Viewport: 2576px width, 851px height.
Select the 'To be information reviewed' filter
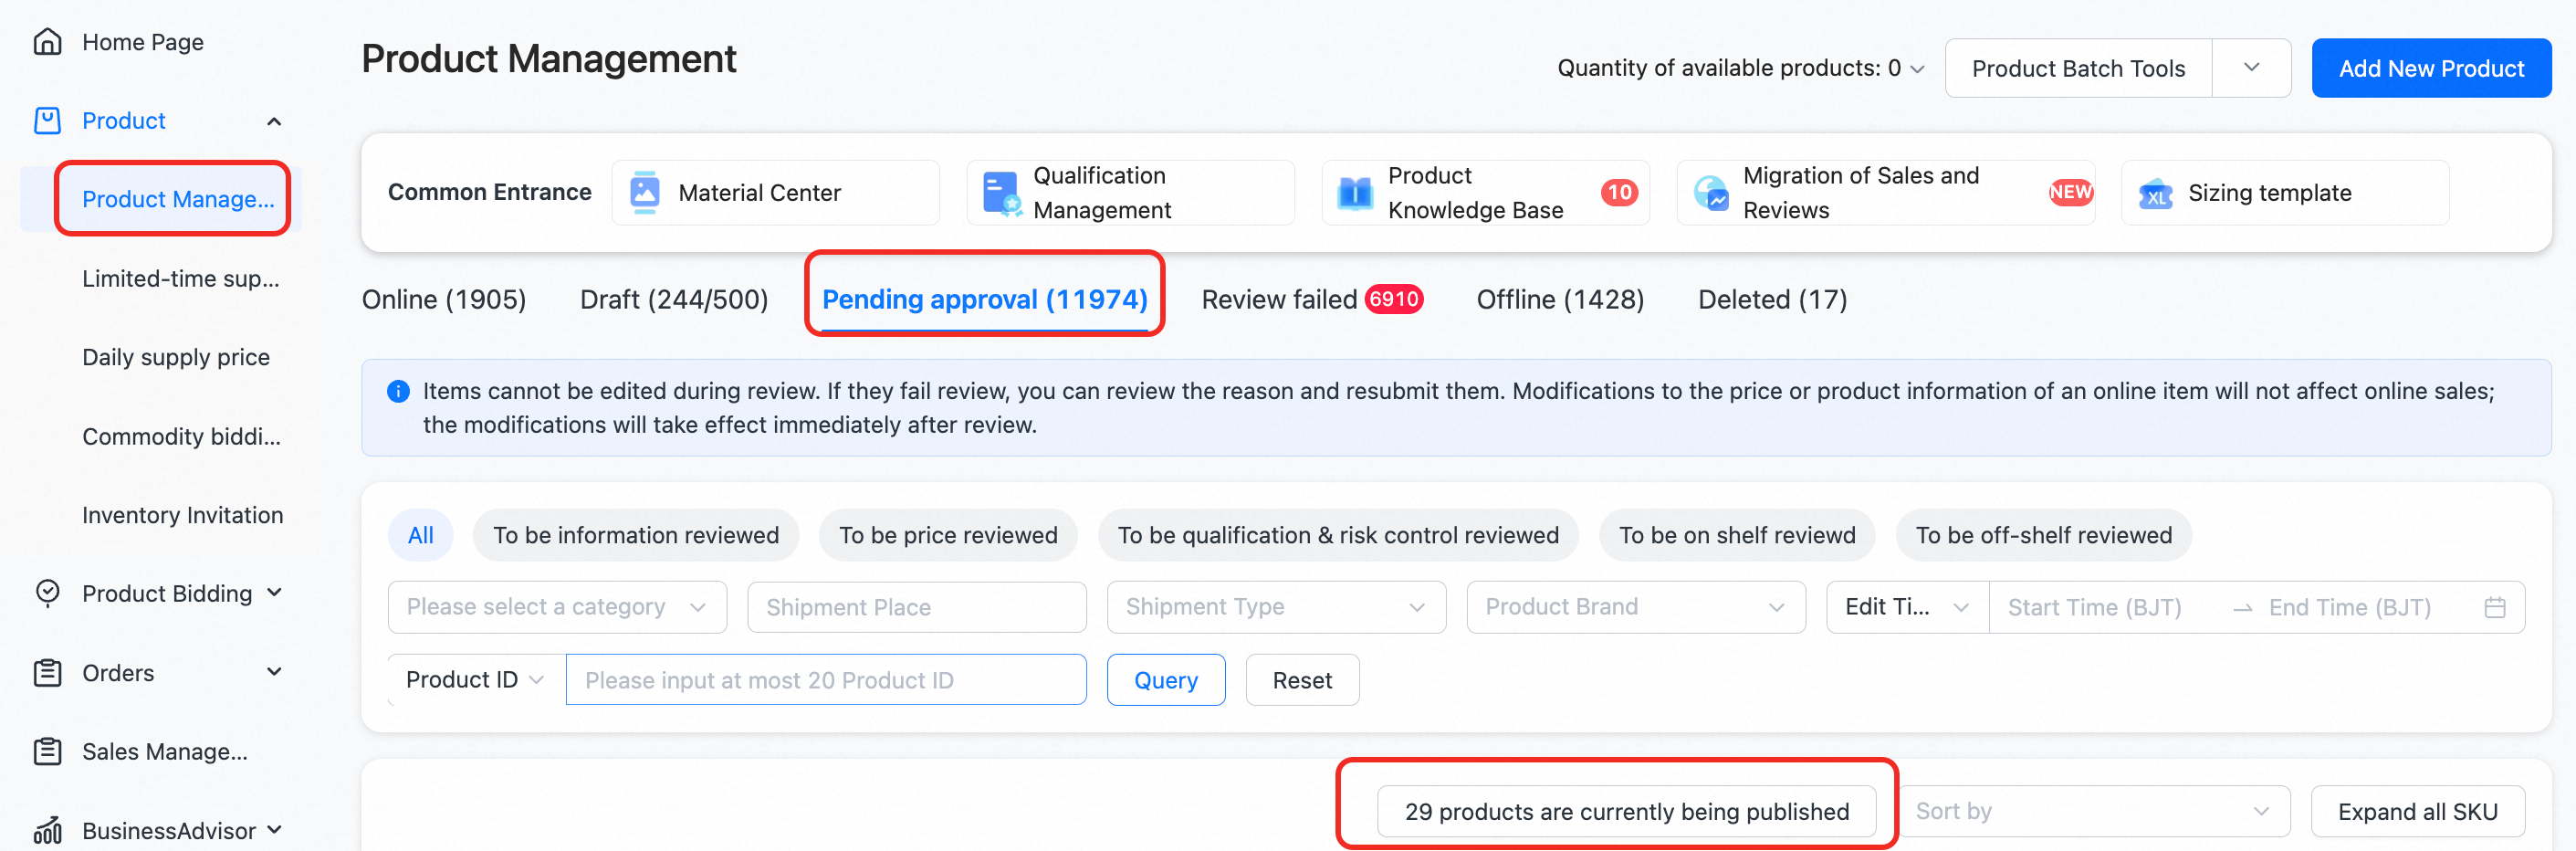(x=635, y=535)
